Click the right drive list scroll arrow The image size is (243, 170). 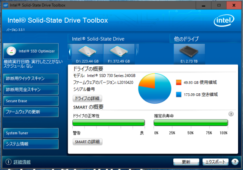coord(137,52)
